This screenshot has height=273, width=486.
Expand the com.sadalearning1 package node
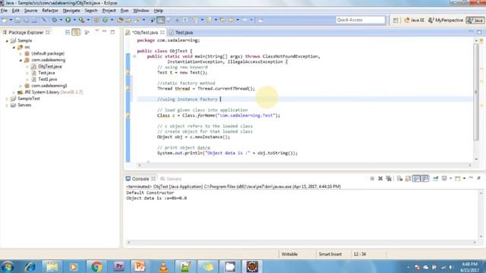(x=21, y=86)
